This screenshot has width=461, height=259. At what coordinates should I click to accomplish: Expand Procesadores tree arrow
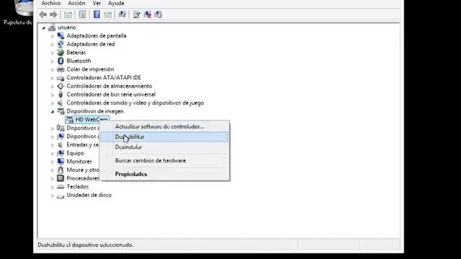point(53,179)
